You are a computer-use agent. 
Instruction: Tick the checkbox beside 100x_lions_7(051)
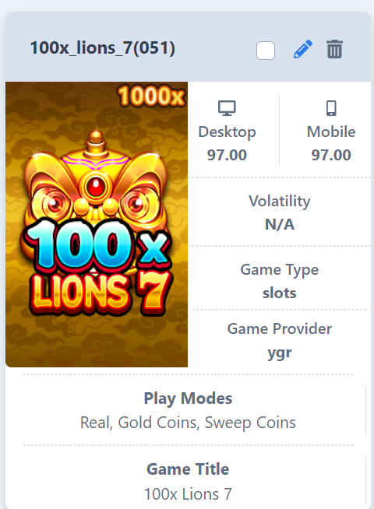click(266, 51)
